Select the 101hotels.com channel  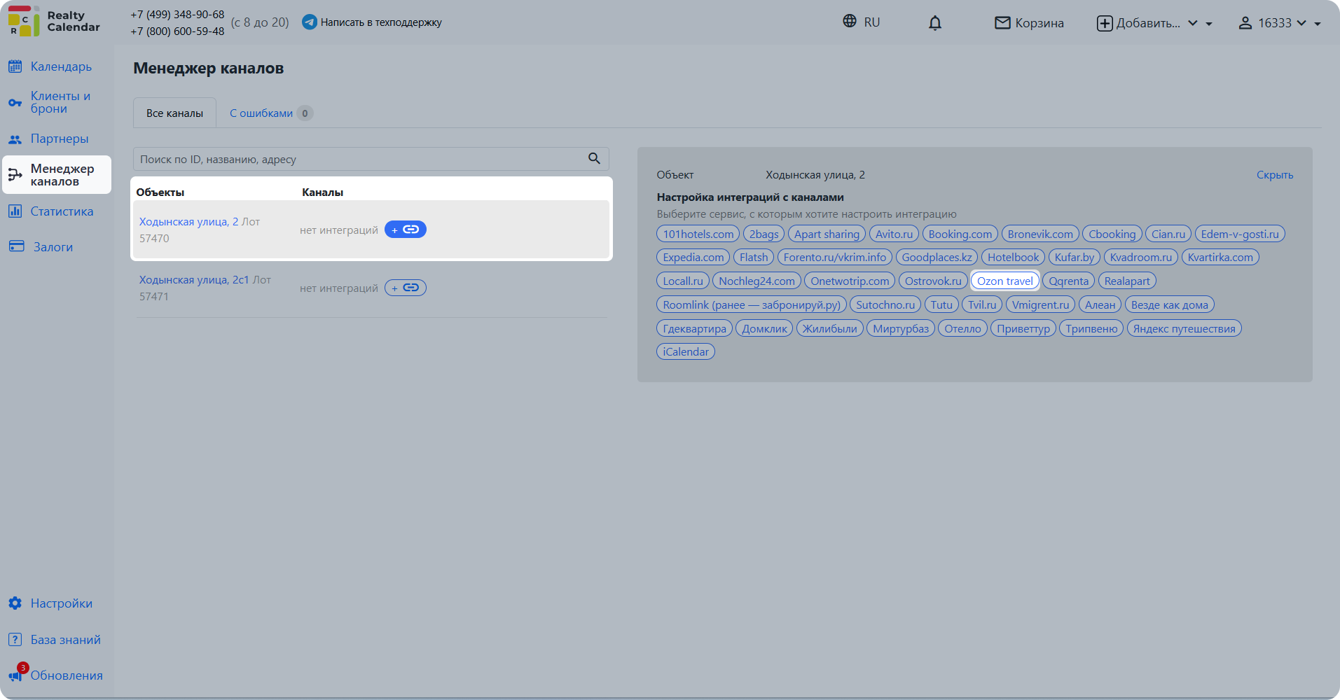[698, 234]
